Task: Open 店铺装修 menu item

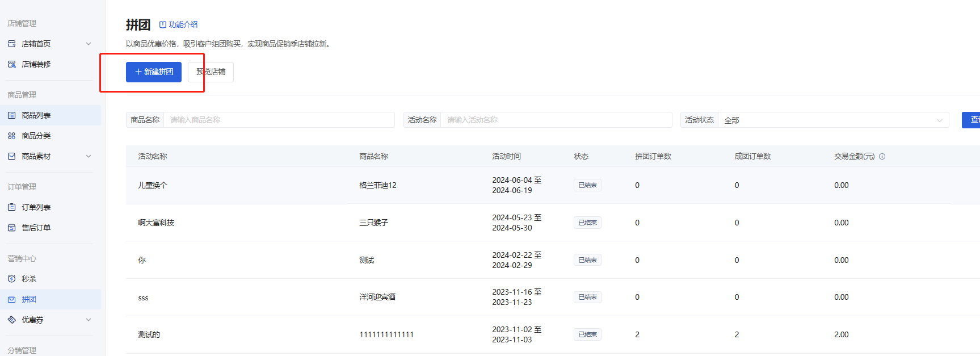Action: pyautogui.click(x=51, y=64)
